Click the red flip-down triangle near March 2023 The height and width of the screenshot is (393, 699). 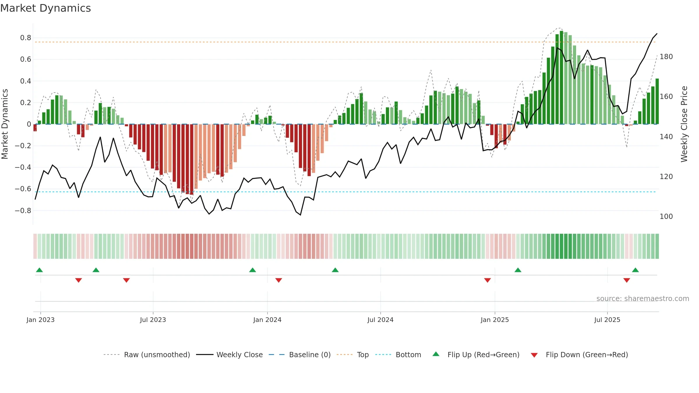(x=79, y=280)
